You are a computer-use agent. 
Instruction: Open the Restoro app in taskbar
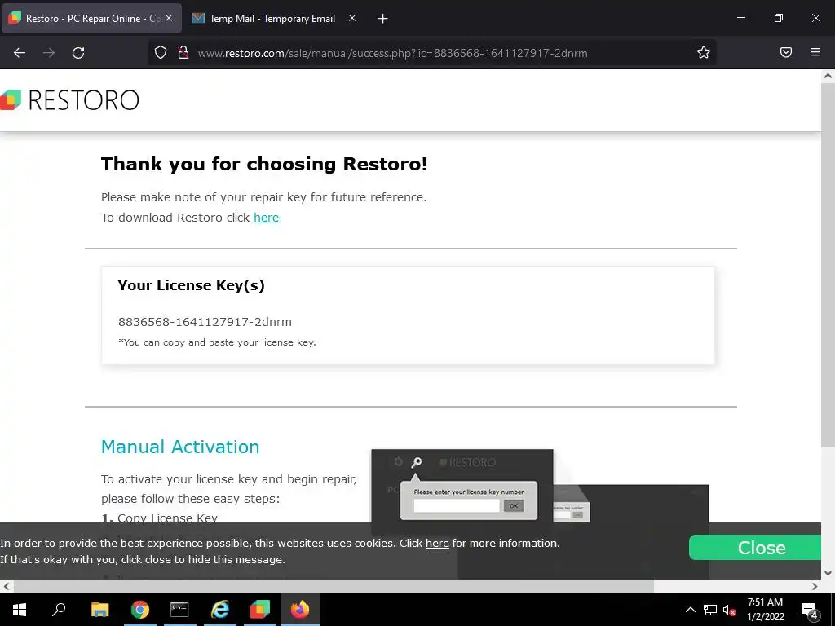pyautogui.click(x=260, y=610)
